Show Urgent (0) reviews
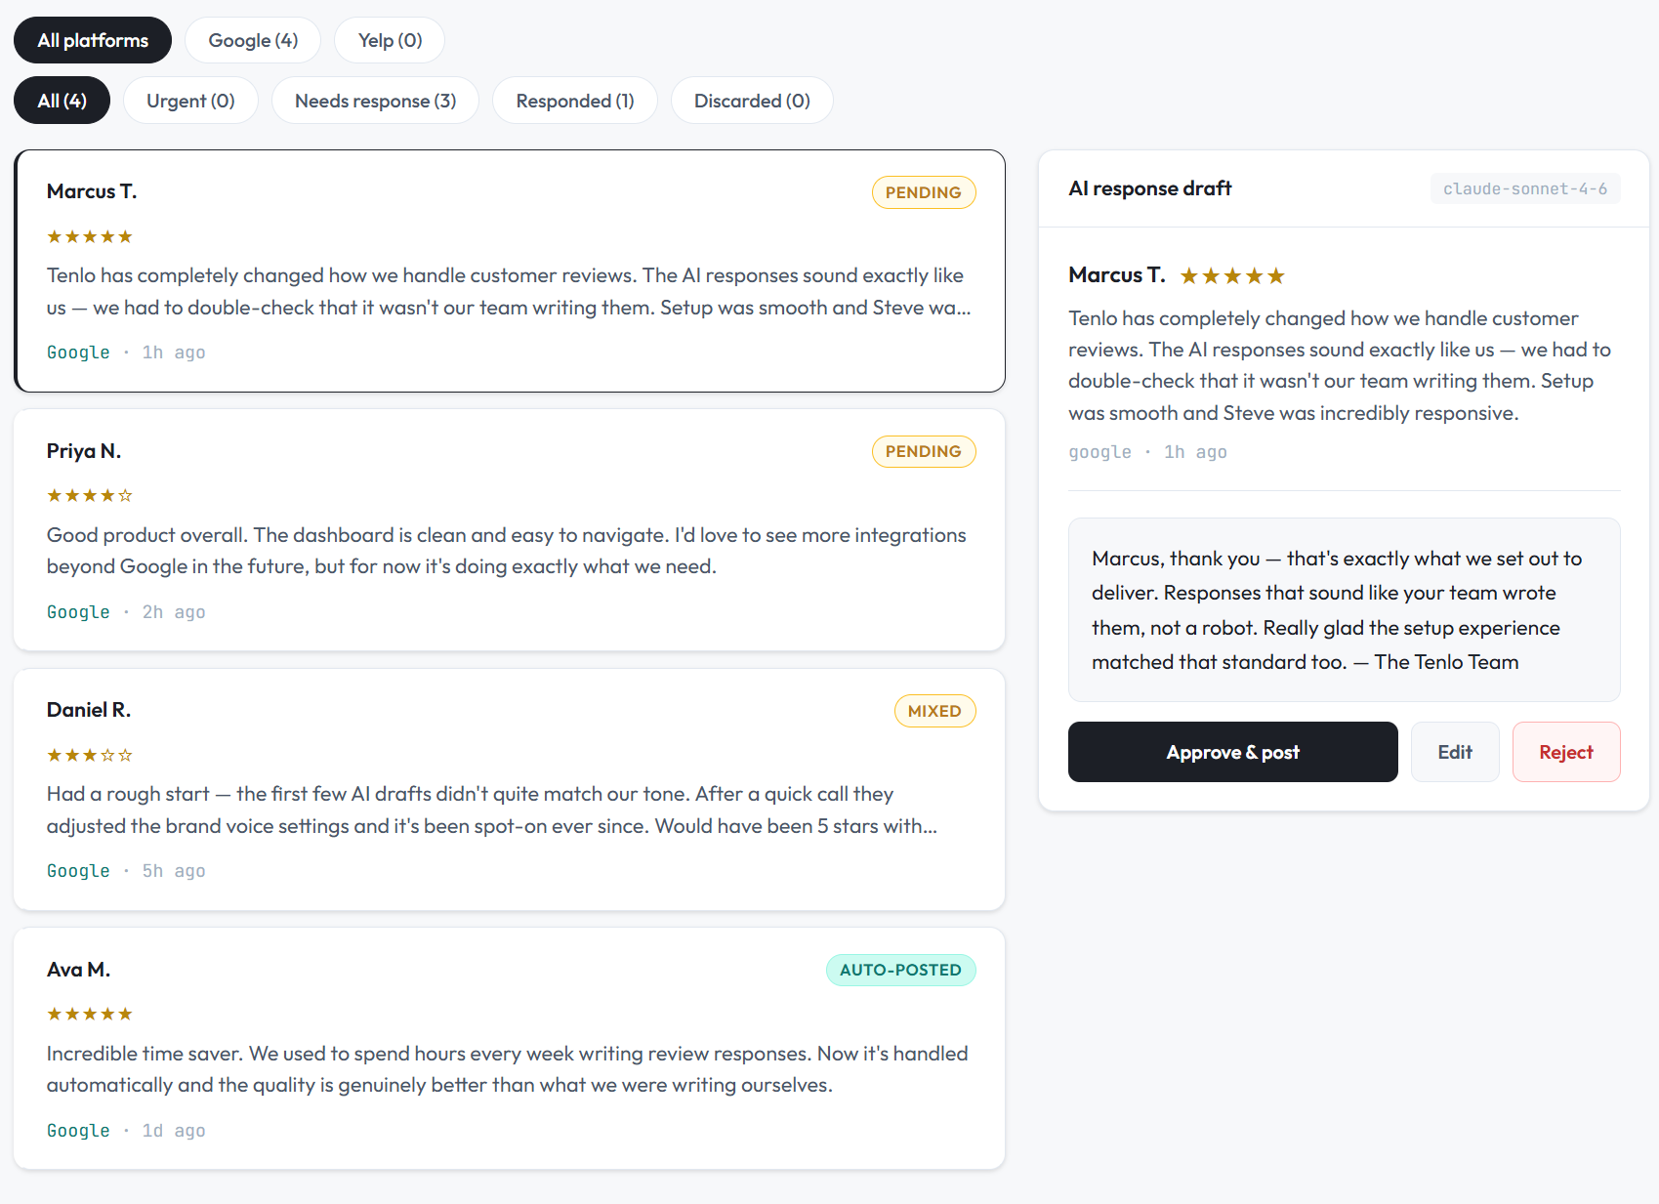Viewport: 1659px width, 1204px height. [190, 101]
